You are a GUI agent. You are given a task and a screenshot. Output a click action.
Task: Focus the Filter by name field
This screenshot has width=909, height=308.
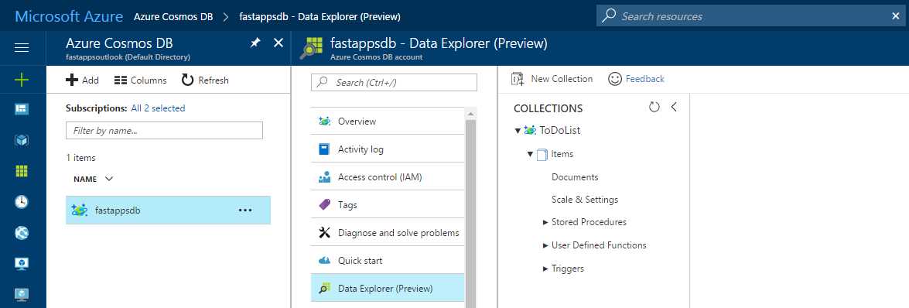164,131
